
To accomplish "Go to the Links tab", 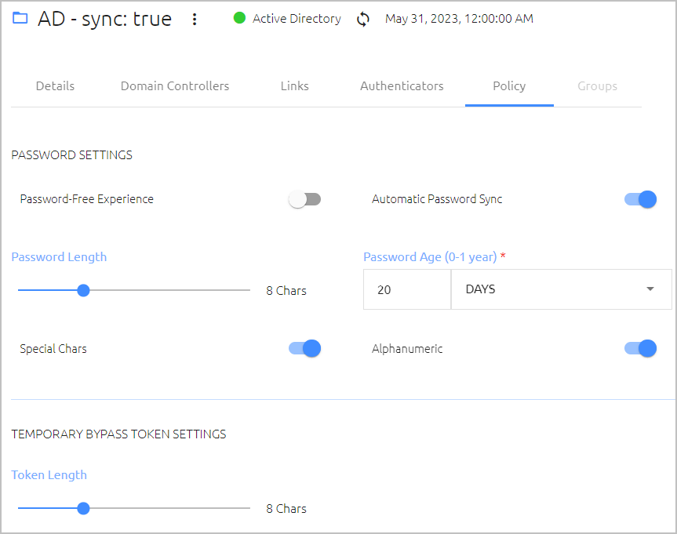I will [294, 86].
